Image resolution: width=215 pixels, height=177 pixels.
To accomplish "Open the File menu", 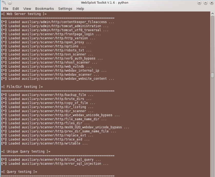I will point(5,9).
